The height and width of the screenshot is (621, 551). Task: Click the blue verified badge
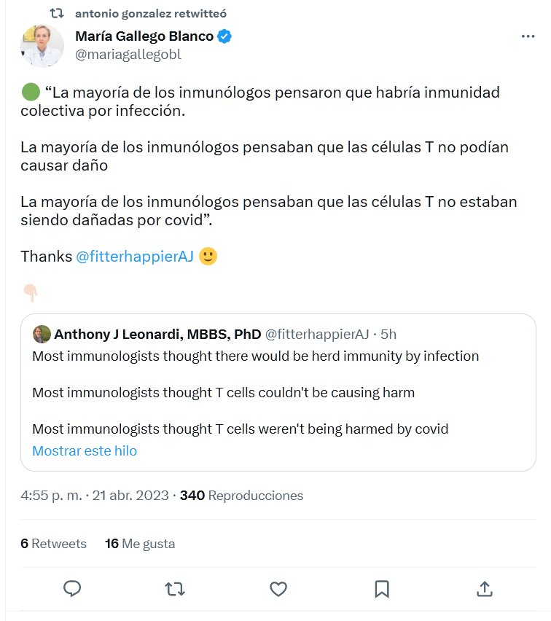click(224, 36)
